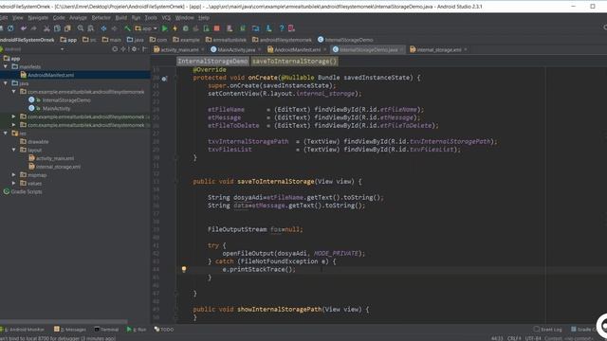The width and height of the screenshot is (607, 341).
Task: Open the Refactor menu
Action: tap(101, 18)
